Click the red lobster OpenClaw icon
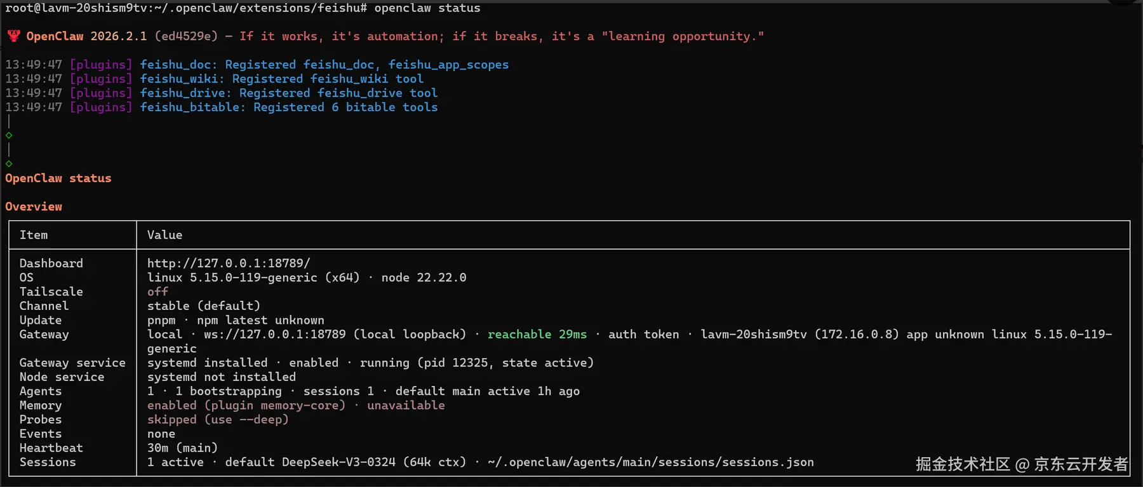 (13, 36)
